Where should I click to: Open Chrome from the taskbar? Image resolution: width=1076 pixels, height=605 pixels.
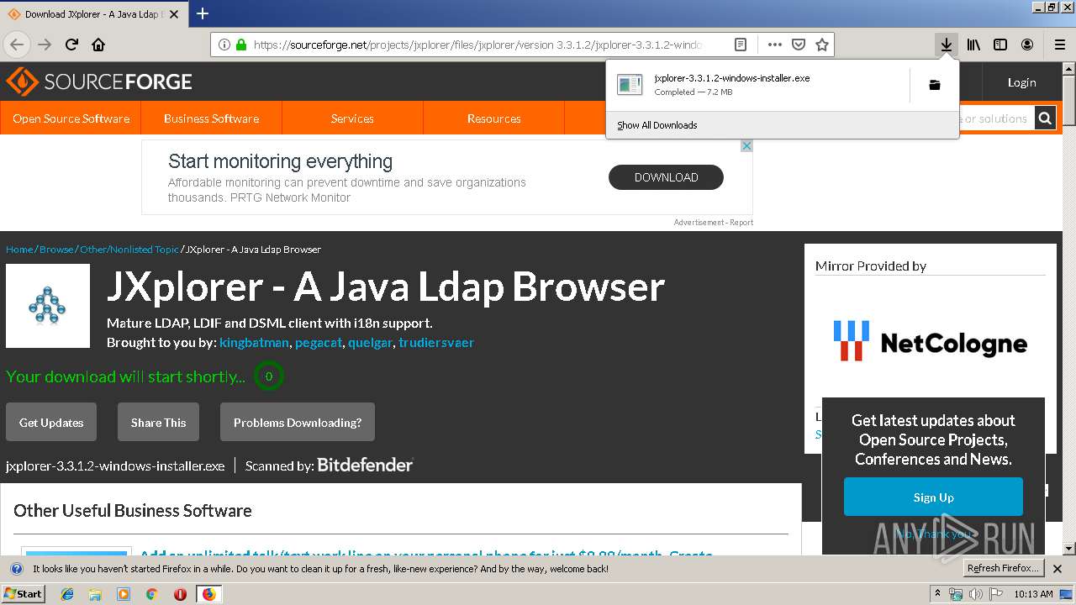[151, 594]
